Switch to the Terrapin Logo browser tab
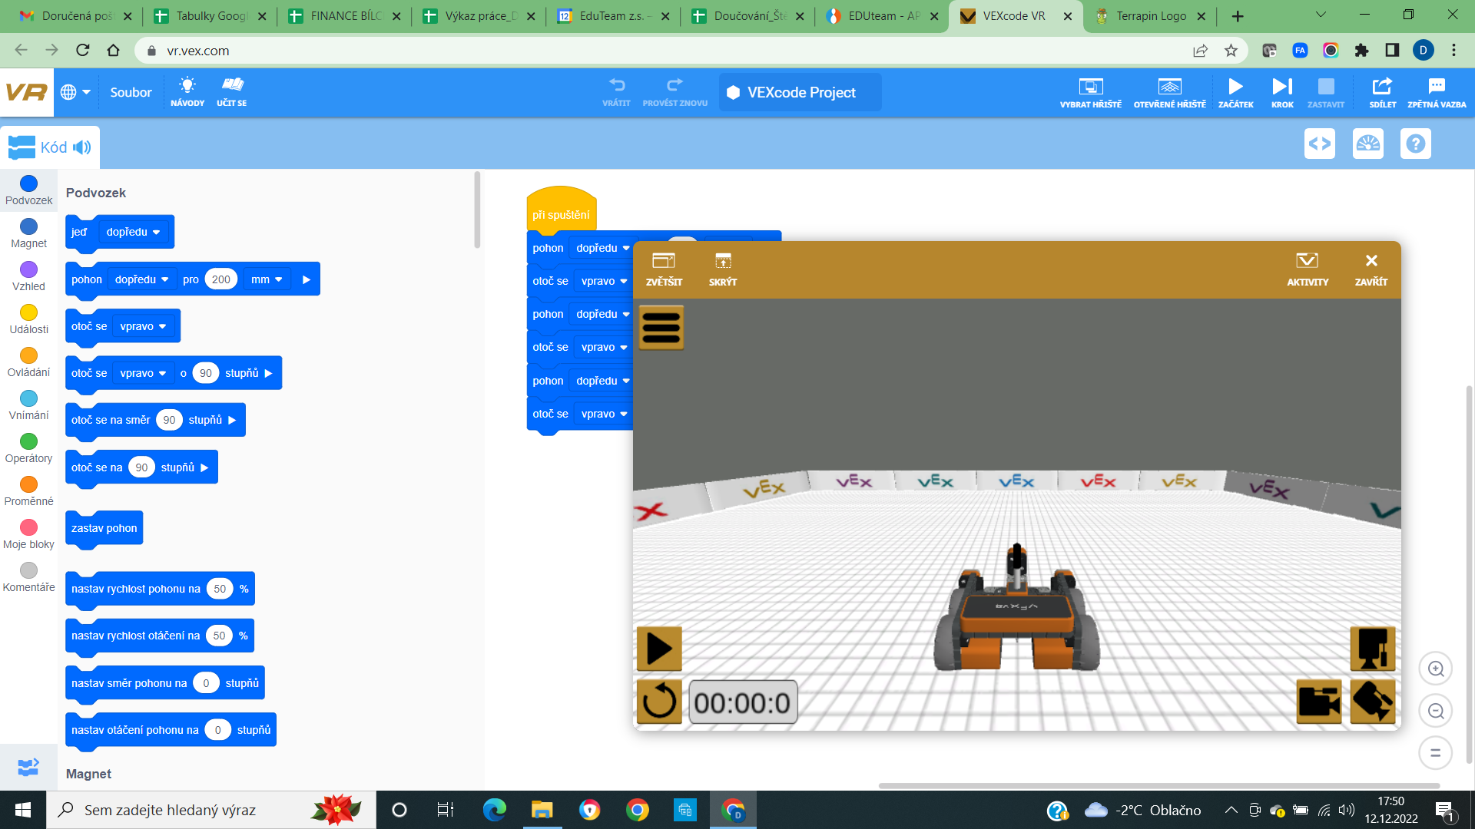The image size is (1475, 829). (x=1149, y=16)
